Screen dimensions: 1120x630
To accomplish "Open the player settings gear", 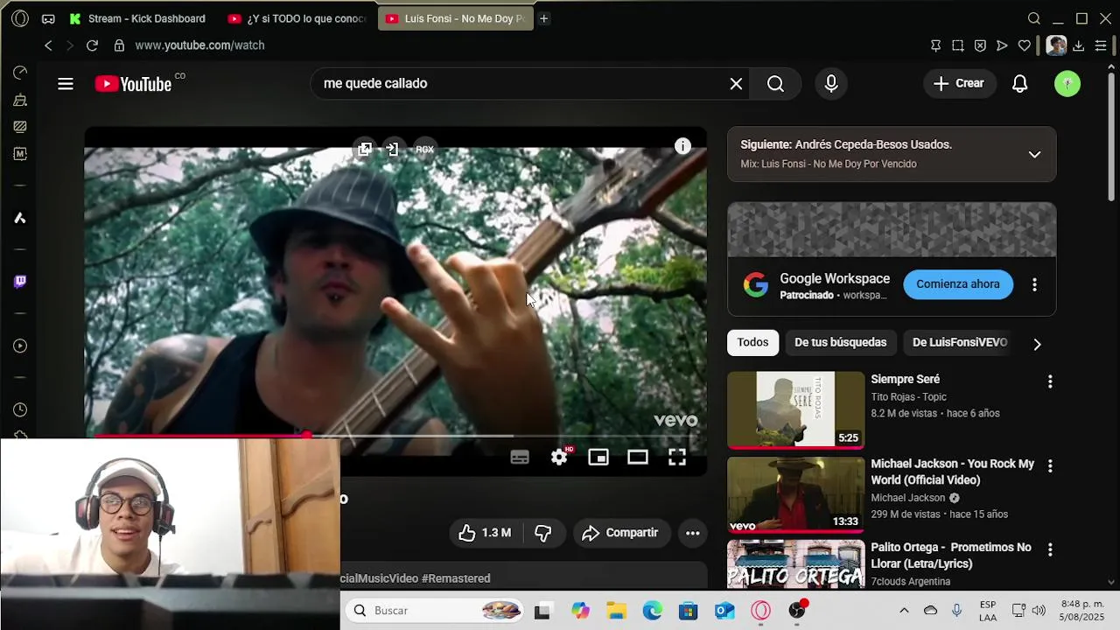I will 560,457.
